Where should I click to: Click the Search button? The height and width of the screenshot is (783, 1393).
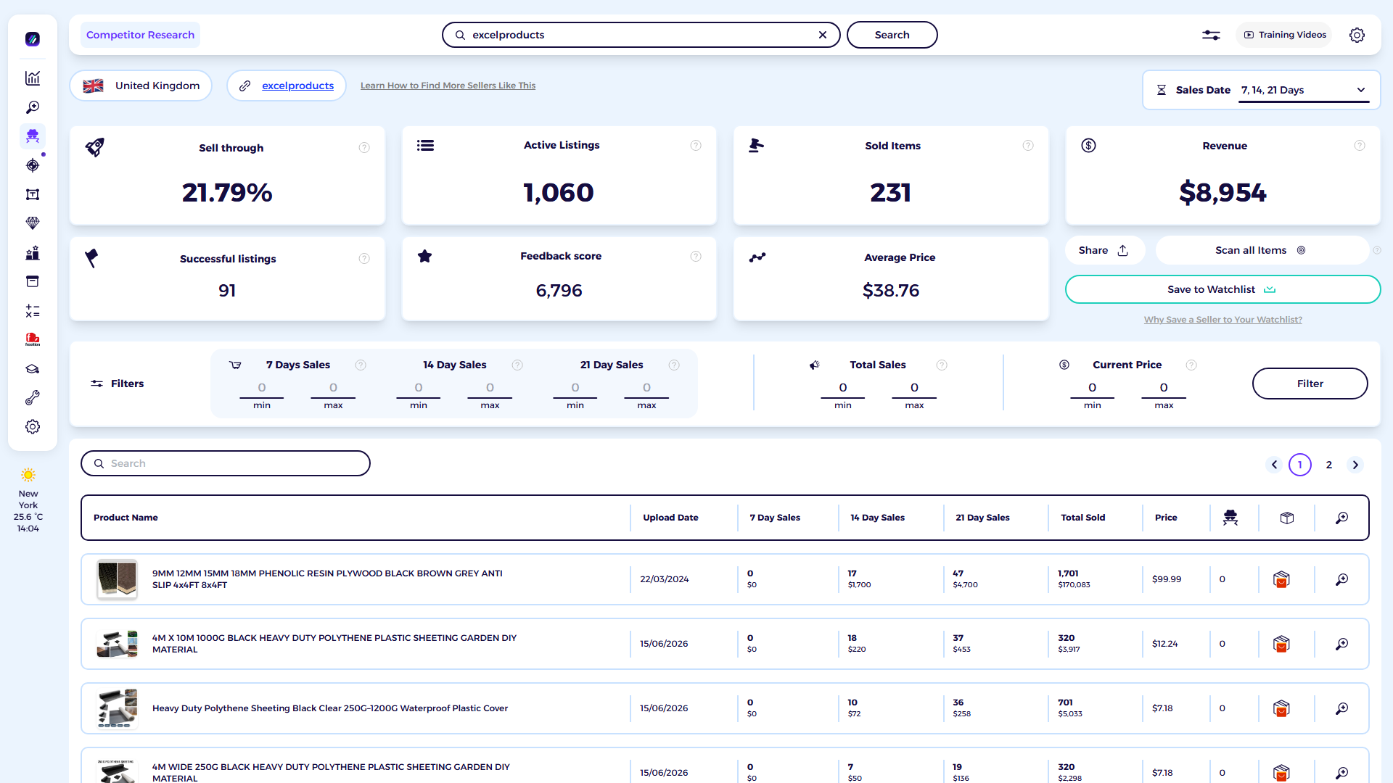tap(892, 35)
